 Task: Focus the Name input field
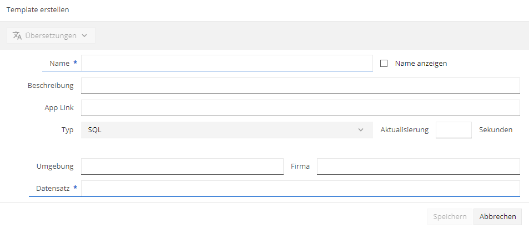[x=226, y=63]
